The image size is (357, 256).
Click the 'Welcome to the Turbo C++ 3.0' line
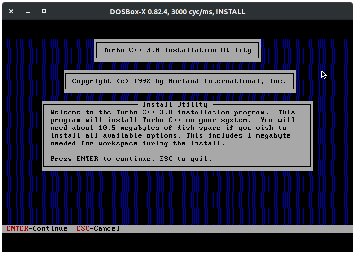pyautogui.click(x=173, y=112)
